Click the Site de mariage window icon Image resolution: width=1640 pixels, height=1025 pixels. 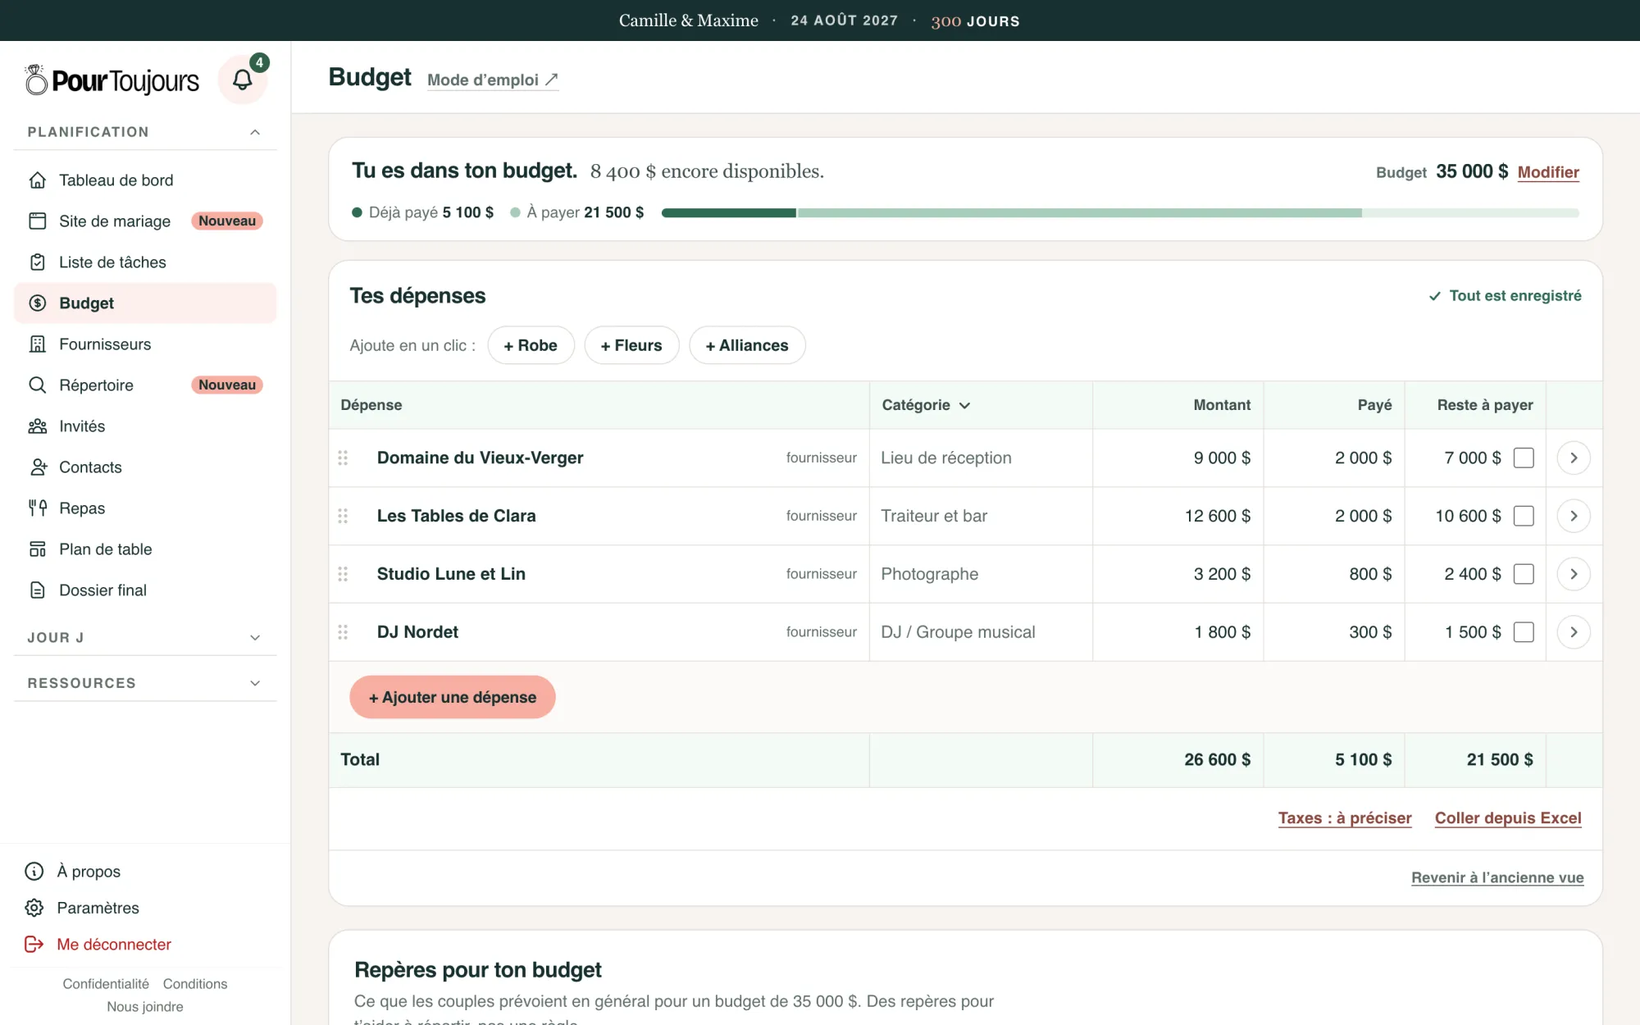[x=38, y=221]
